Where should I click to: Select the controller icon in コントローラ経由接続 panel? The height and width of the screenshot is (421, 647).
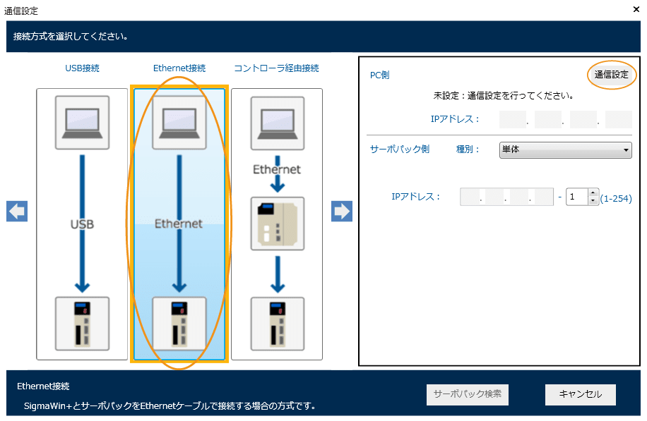pyautogui.click(x=277, y=224)
